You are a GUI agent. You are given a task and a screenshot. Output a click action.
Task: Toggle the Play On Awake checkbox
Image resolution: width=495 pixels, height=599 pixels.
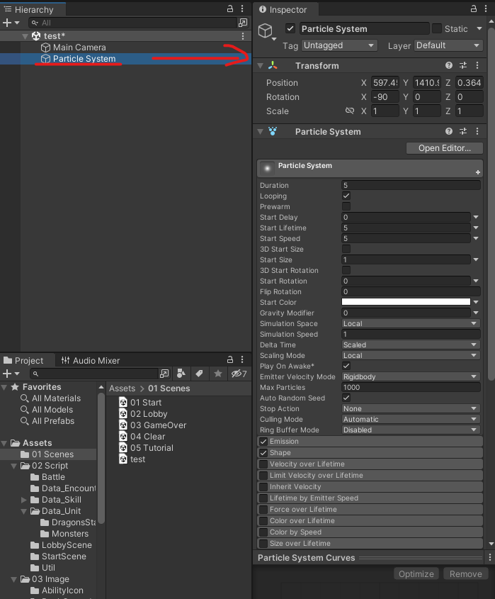(346, 366)
